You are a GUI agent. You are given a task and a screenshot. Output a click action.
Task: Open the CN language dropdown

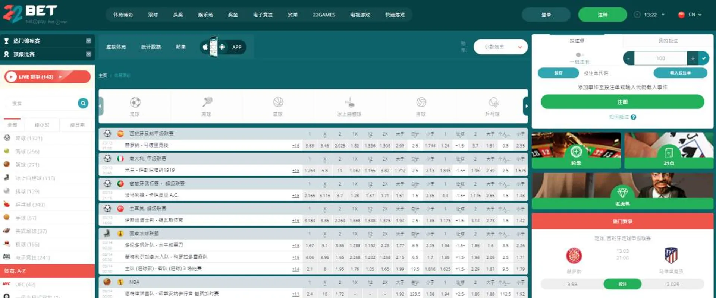coord(695,15)
